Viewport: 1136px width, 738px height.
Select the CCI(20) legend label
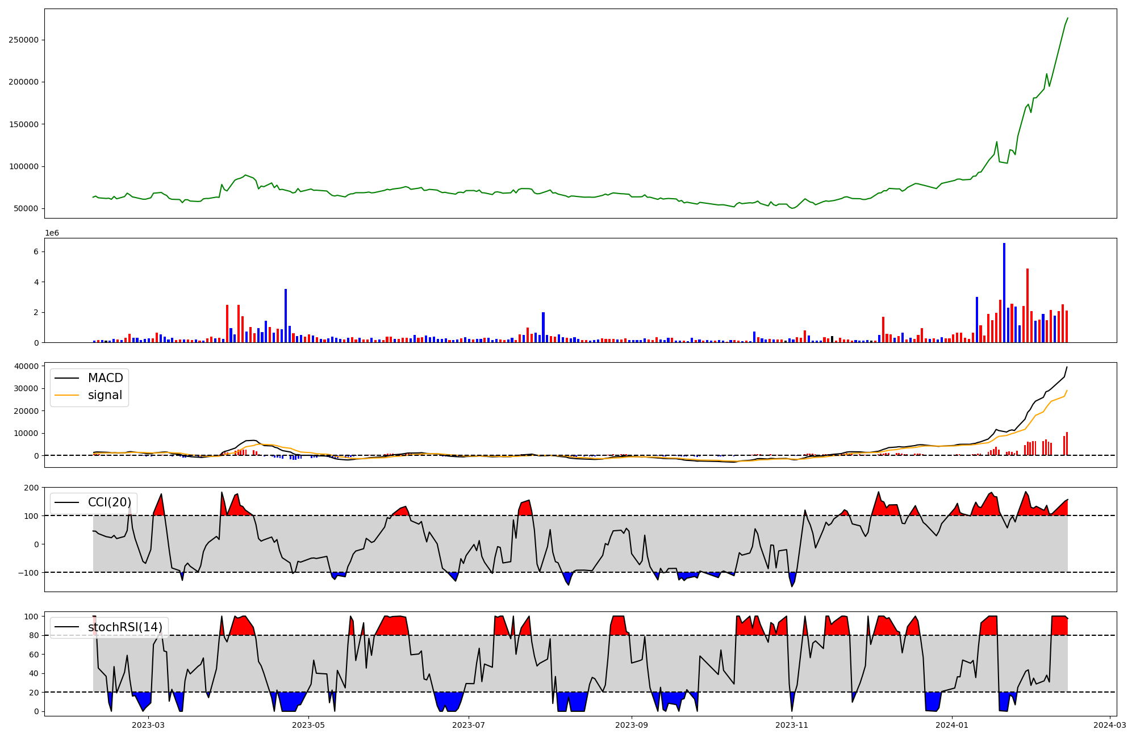click(110, 502)
